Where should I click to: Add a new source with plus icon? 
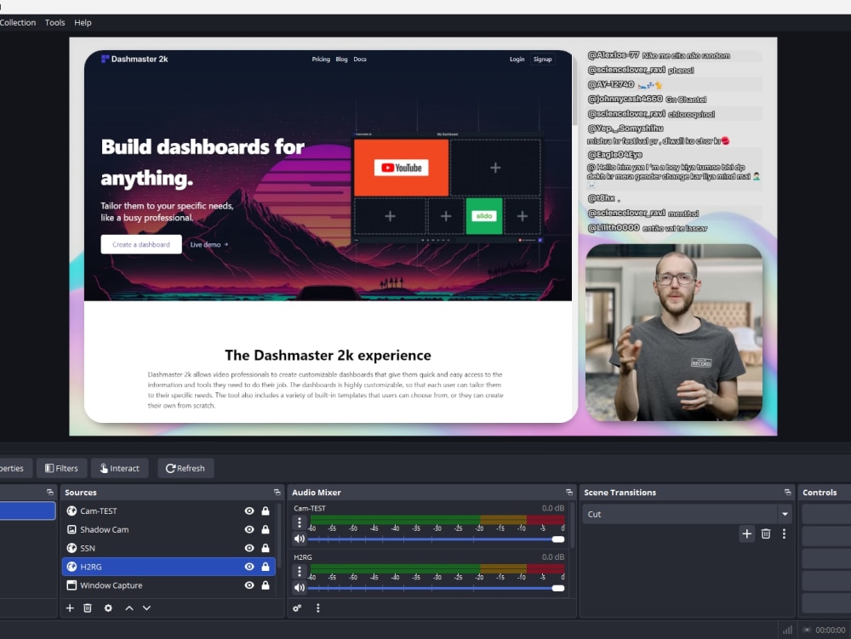[70, 608]
